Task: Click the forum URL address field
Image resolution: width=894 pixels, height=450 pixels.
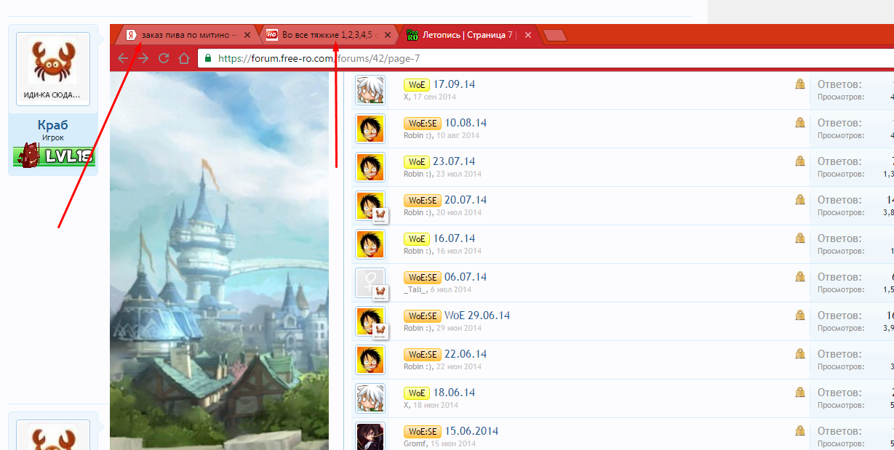Action: click(546, 58)
